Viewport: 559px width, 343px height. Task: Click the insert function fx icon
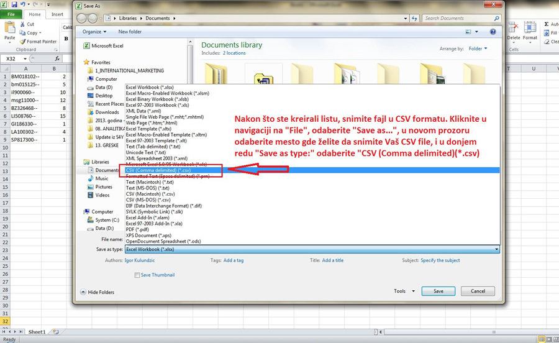57,58
